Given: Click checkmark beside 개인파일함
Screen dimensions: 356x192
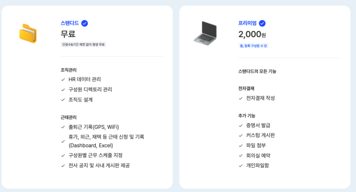Looking at the screenshot, I should pos(240,166).
